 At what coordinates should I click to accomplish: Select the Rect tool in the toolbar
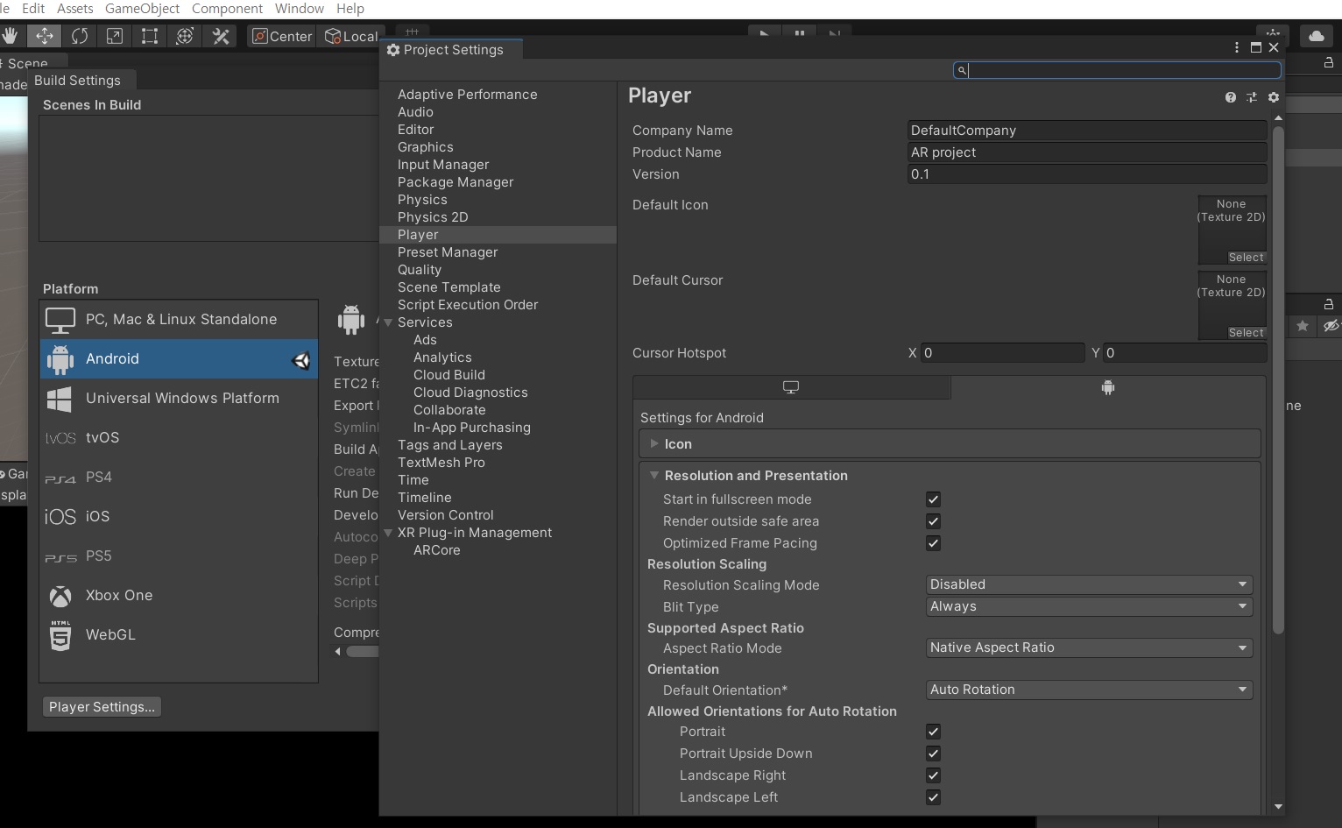(x=150, y=36)
